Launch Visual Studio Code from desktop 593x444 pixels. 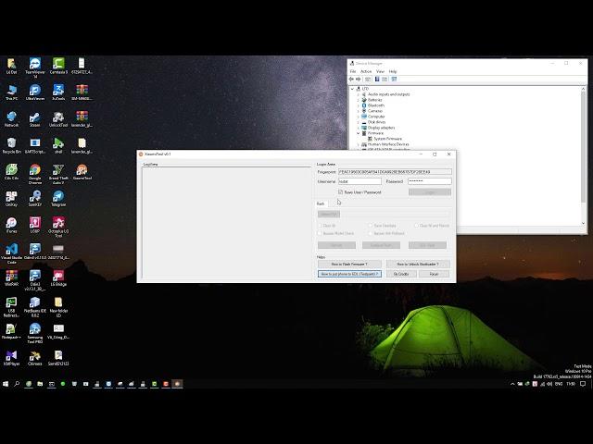click(x=11, y=252)
